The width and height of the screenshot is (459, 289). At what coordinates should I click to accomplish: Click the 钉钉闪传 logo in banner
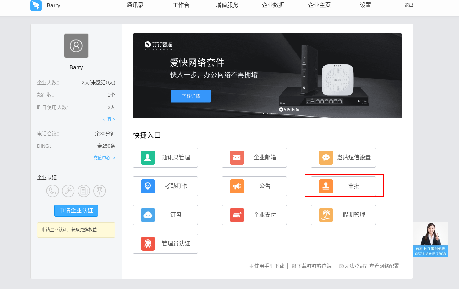coord(289,109)
